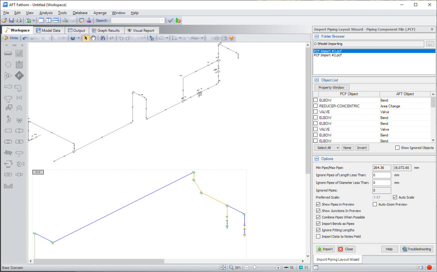Pick the reservoir junction from the toolbox

coord(19,64)
